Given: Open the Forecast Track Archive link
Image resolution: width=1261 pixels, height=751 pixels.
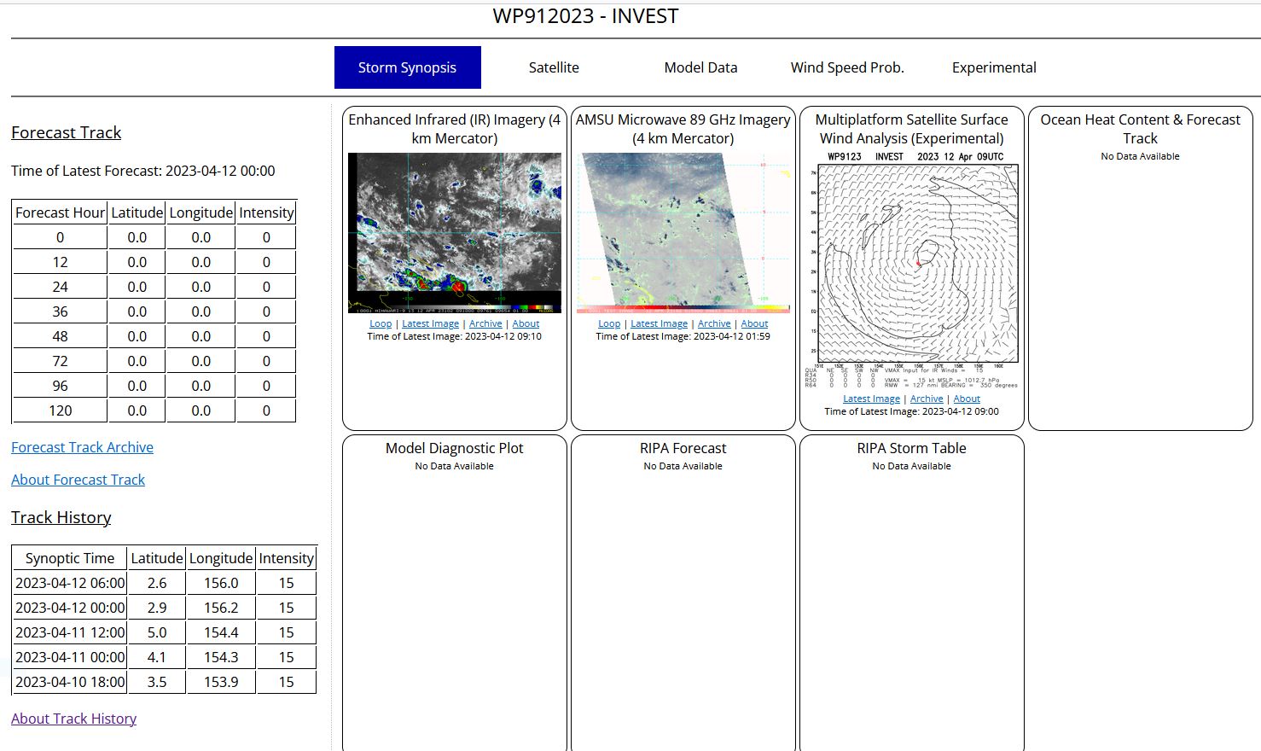Looking at the screenshot, I should [82, 447].
